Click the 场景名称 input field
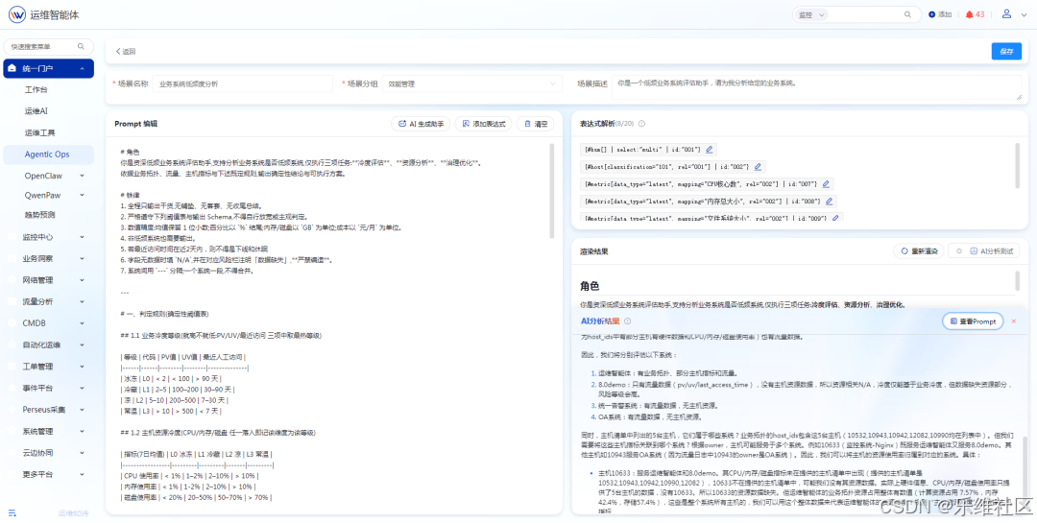The height and width of the screenshot is (523, 1037). tap(242, 84)
